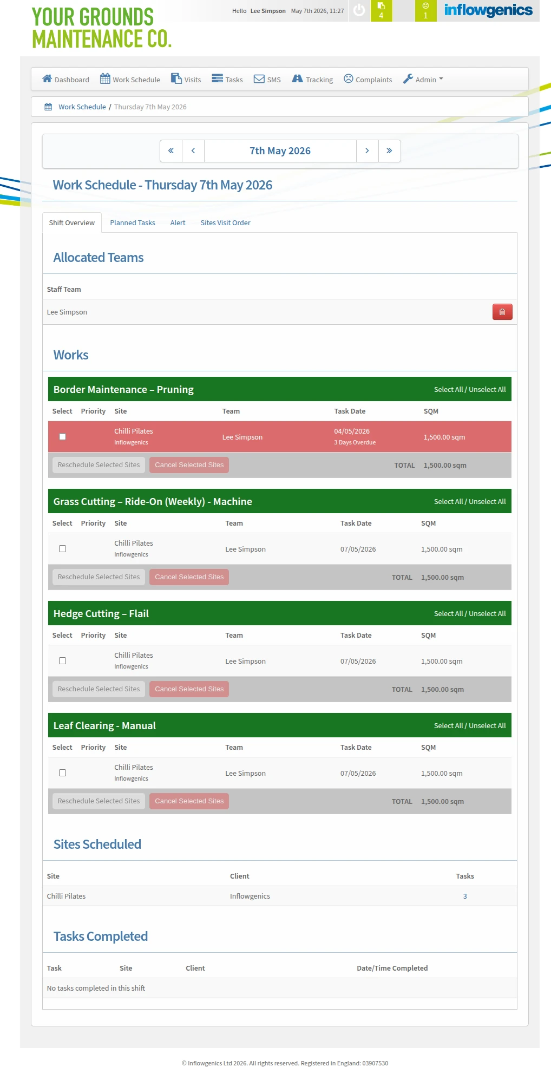Tick the Grass Cutting Ride-On site checkbox

tap(62, 548)
